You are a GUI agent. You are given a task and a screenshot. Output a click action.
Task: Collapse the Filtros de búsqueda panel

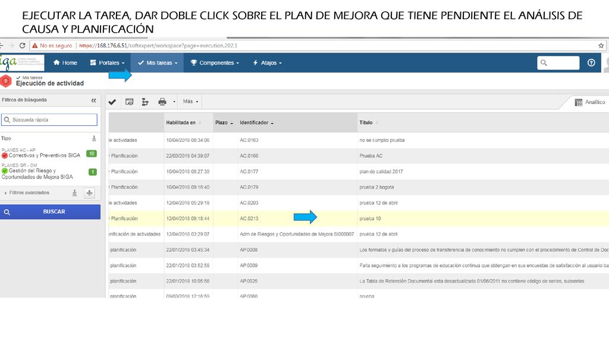tap(93, 100)
